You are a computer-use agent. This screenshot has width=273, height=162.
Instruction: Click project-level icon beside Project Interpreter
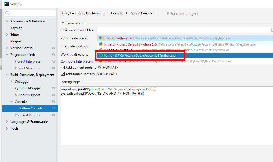click(x=53, y=61)
